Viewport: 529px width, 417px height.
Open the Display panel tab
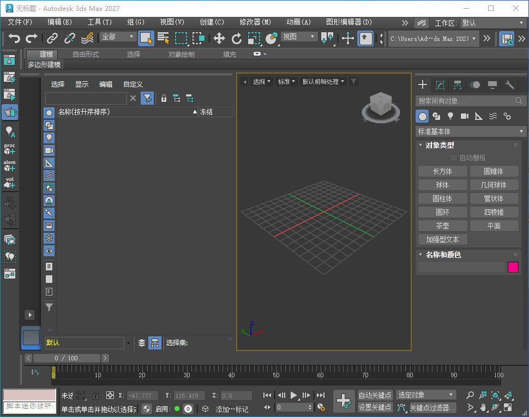[x=492, y=85]
